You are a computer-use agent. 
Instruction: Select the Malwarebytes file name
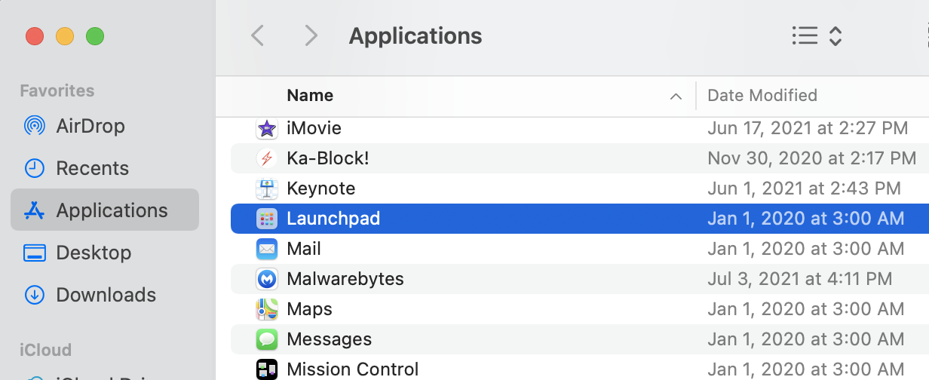[x=345, y=279]
